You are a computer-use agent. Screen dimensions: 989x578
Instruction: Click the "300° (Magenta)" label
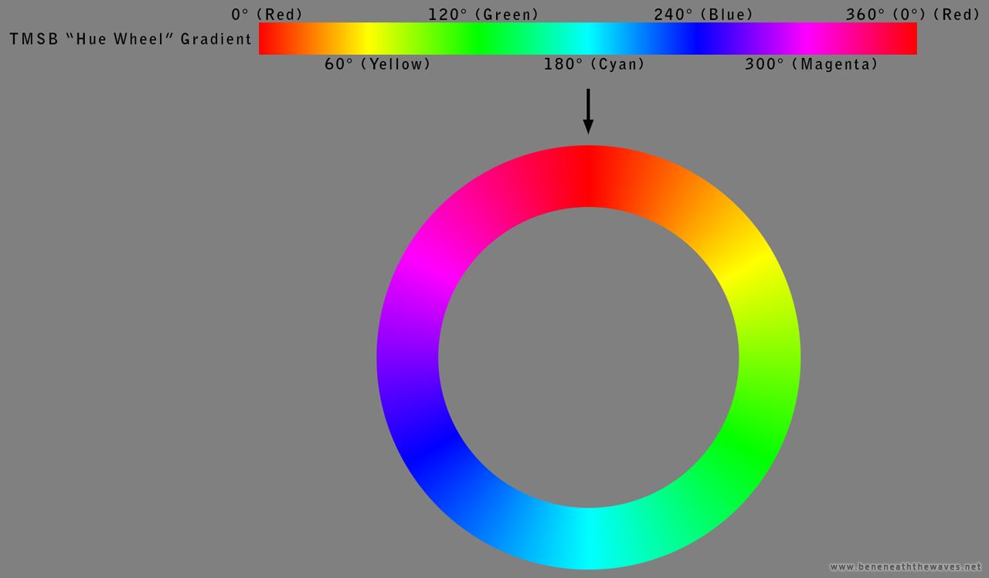(x=811, y=64)
